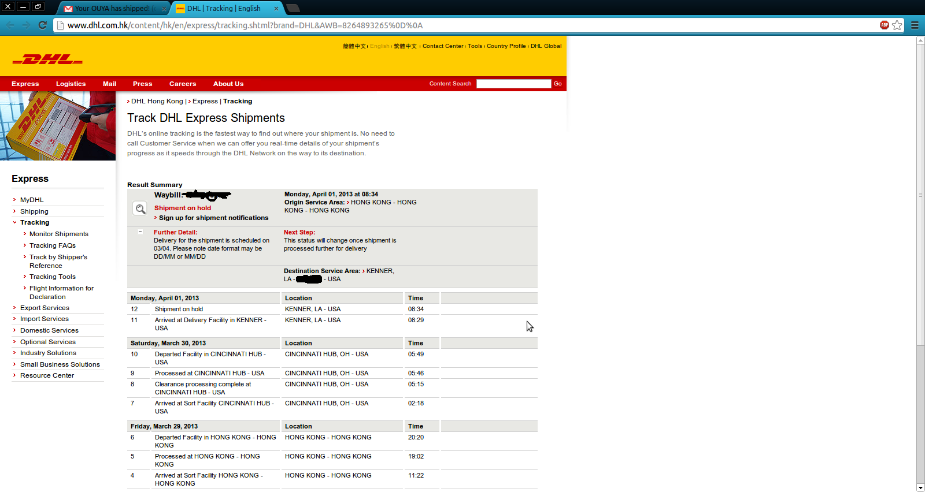Close the DHL Tracking tab
This screenshot has height=492, width=925.
(x=276, y=8)
